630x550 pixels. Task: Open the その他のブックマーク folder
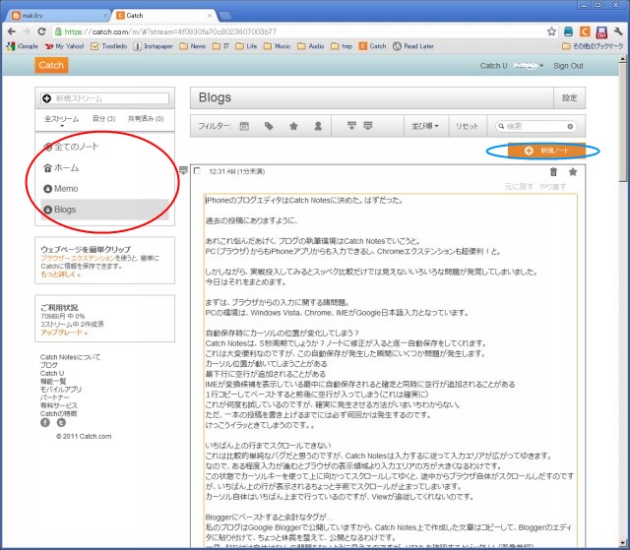(593, 46)
